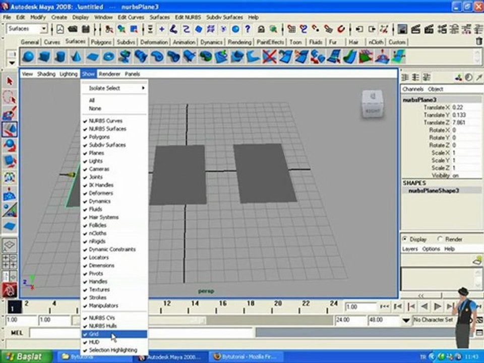The width and height of the screenshot is (484, 363).
Task: Open the Panels viewport menu
Action: coord(132,74)
